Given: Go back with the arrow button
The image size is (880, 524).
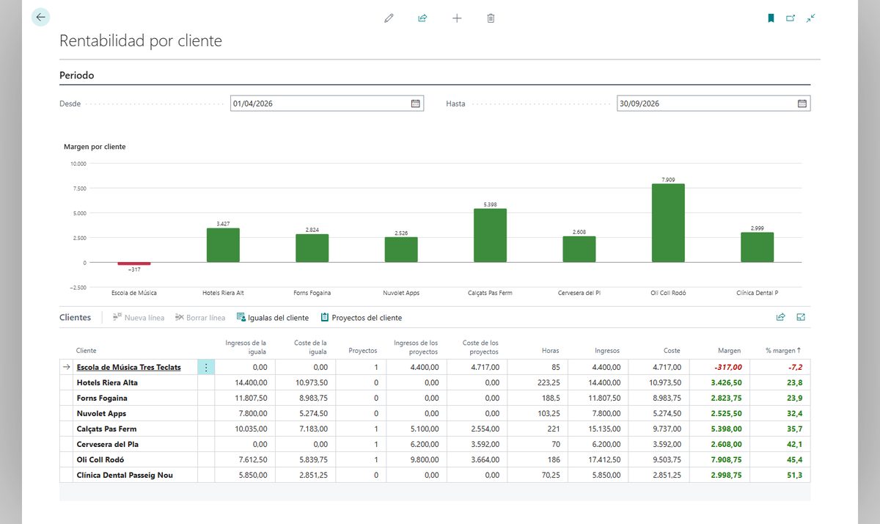Looking at the screenshot, I should point(40,17).
